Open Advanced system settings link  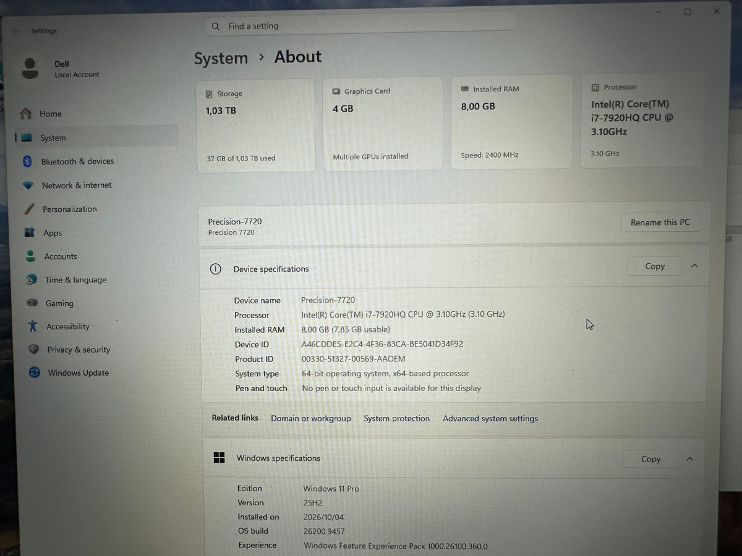[x=490, y=418]
